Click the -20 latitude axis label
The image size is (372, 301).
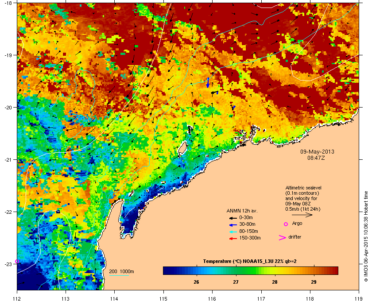tap(8, 108)
